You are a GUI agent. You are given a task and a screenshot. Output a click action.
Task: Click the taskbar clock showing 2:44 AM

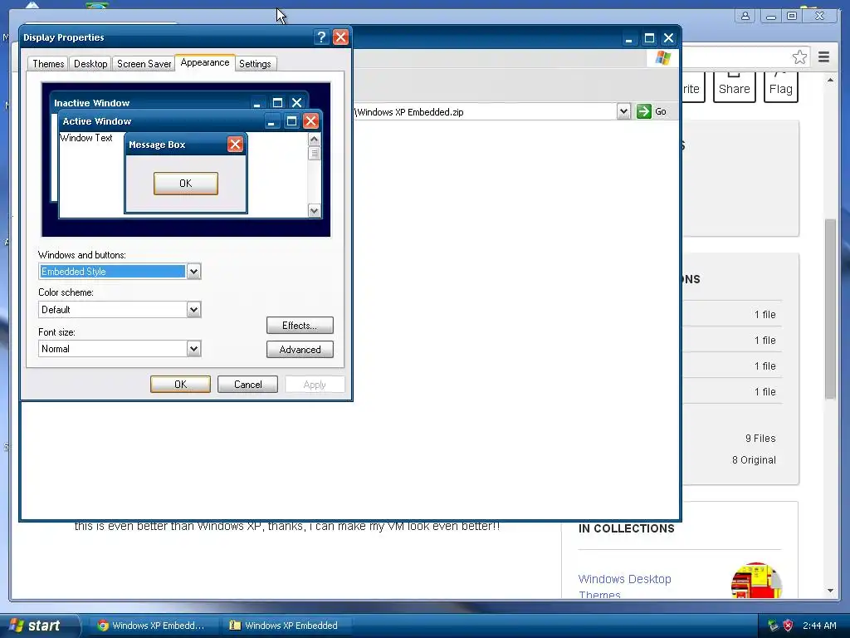coord(819,626)
